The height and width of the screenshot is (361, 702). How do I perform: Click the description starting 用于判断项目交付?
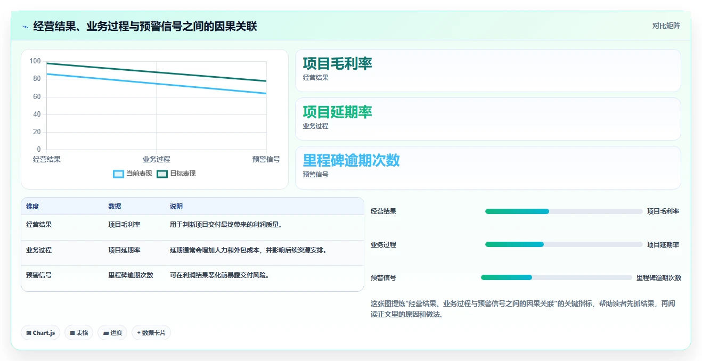click(x=226, y=225)
